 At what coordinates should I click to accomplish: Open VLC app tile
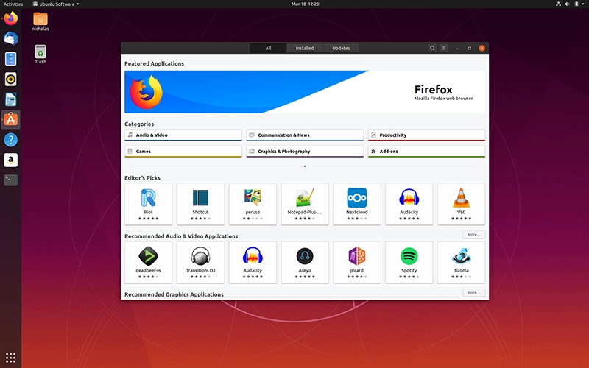point(462,205)
